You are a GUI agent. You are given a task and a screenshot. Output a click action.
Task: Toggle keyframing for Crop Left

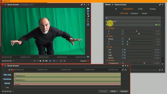click(123, 50)
